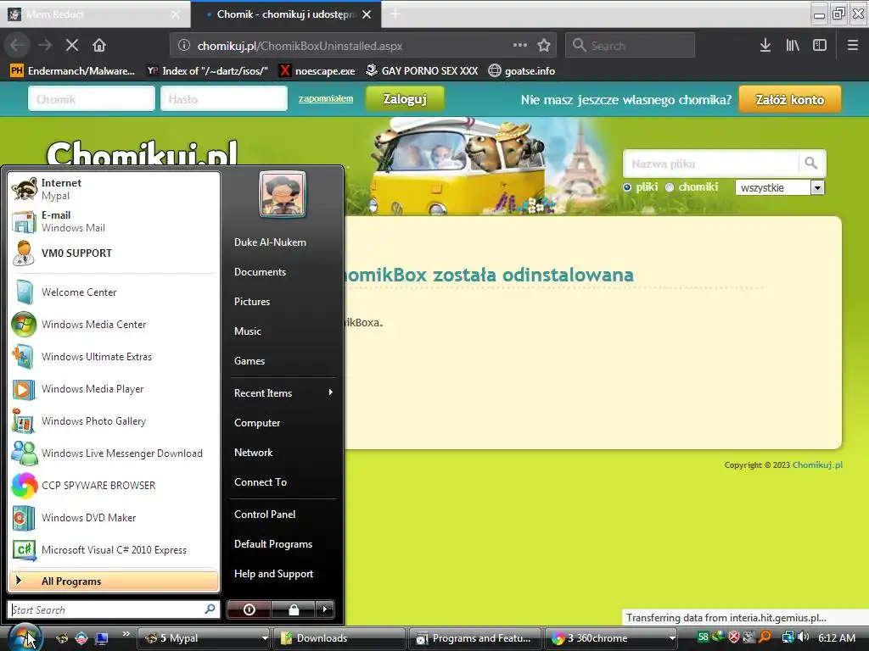Click the volume tray icon
Image resolution: width=869 pixels, height=651 pixels.
point(803,637)
